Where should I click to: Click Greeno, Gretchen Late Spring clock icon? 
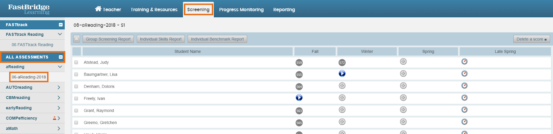465,122
